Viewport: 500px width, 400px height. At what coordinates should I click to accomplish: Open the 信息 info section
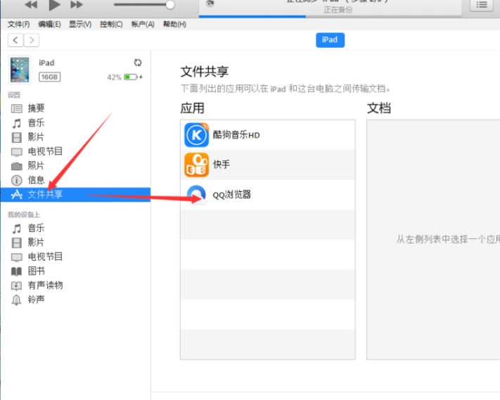(36, 180)
